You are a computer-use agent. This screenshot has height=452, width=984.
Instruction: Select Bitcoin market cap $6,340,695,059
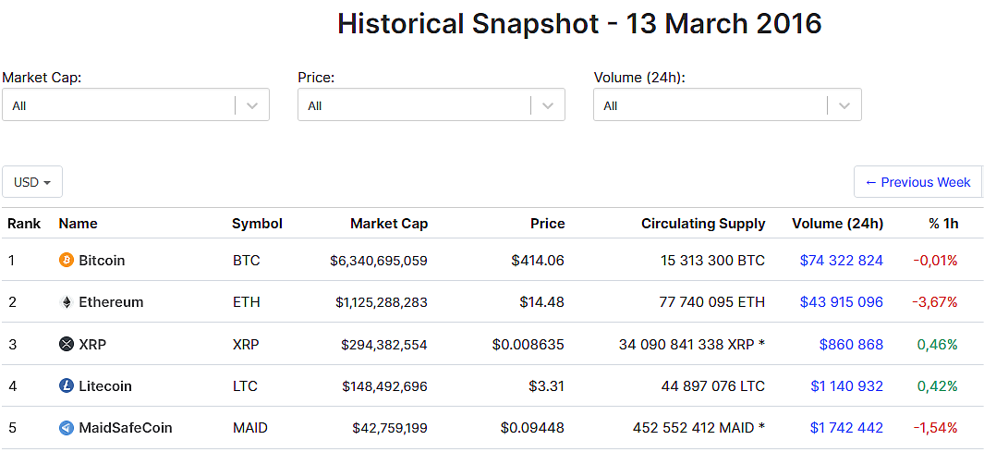pyautogui.click(x=379, y=260)
